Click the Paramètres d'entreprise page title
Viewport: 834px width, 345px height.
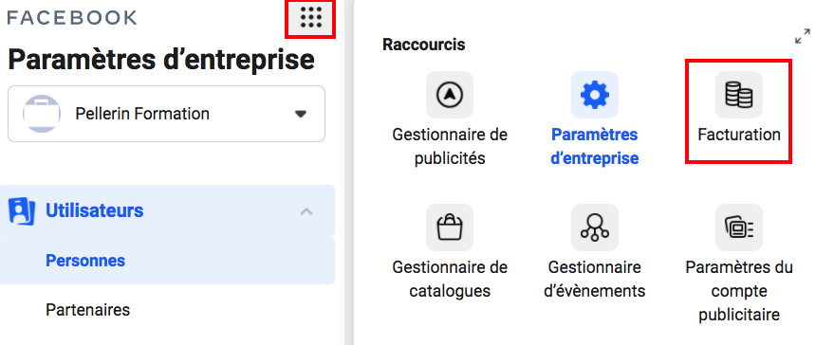pos(161,59)
